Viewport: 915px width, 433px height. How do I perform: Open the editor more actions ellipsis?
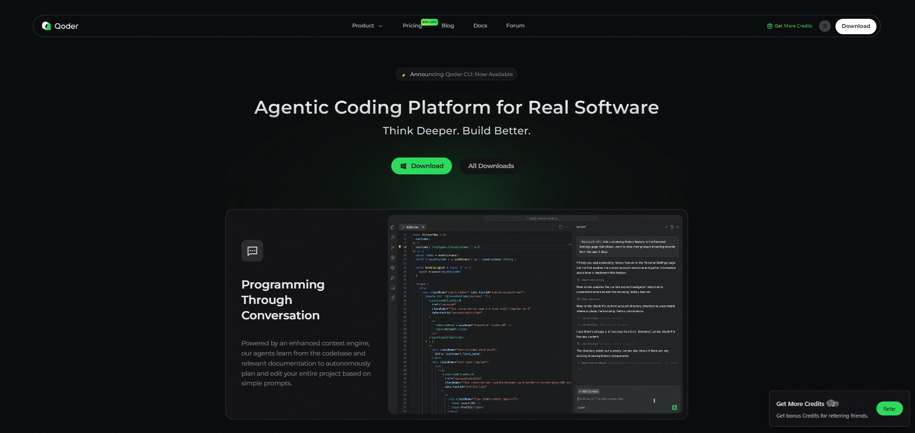567,227
